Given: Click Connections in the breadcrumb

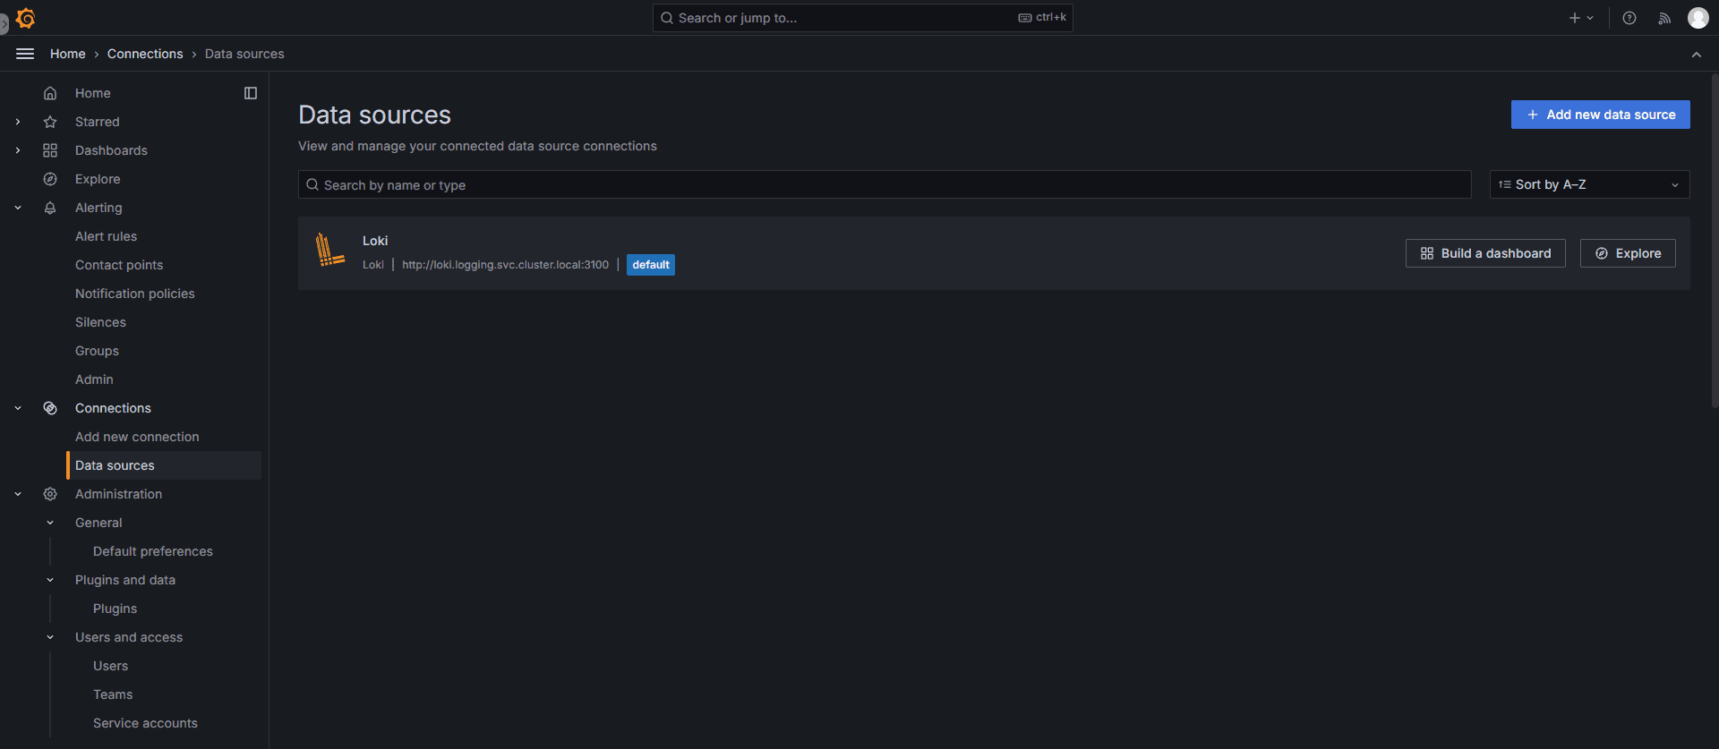Looking at the screenshot, I should [145, 54].
